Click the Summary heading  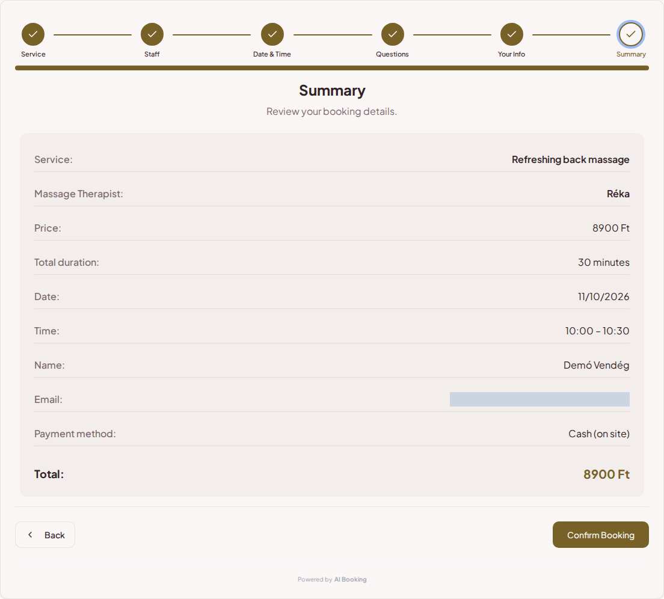[332, 91]
